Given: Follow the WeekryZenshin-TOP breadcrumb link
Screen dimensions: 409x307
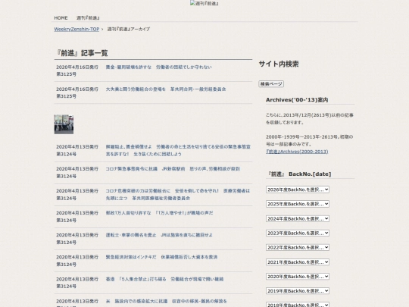Looking at the screenshot, I should point(76,30).
